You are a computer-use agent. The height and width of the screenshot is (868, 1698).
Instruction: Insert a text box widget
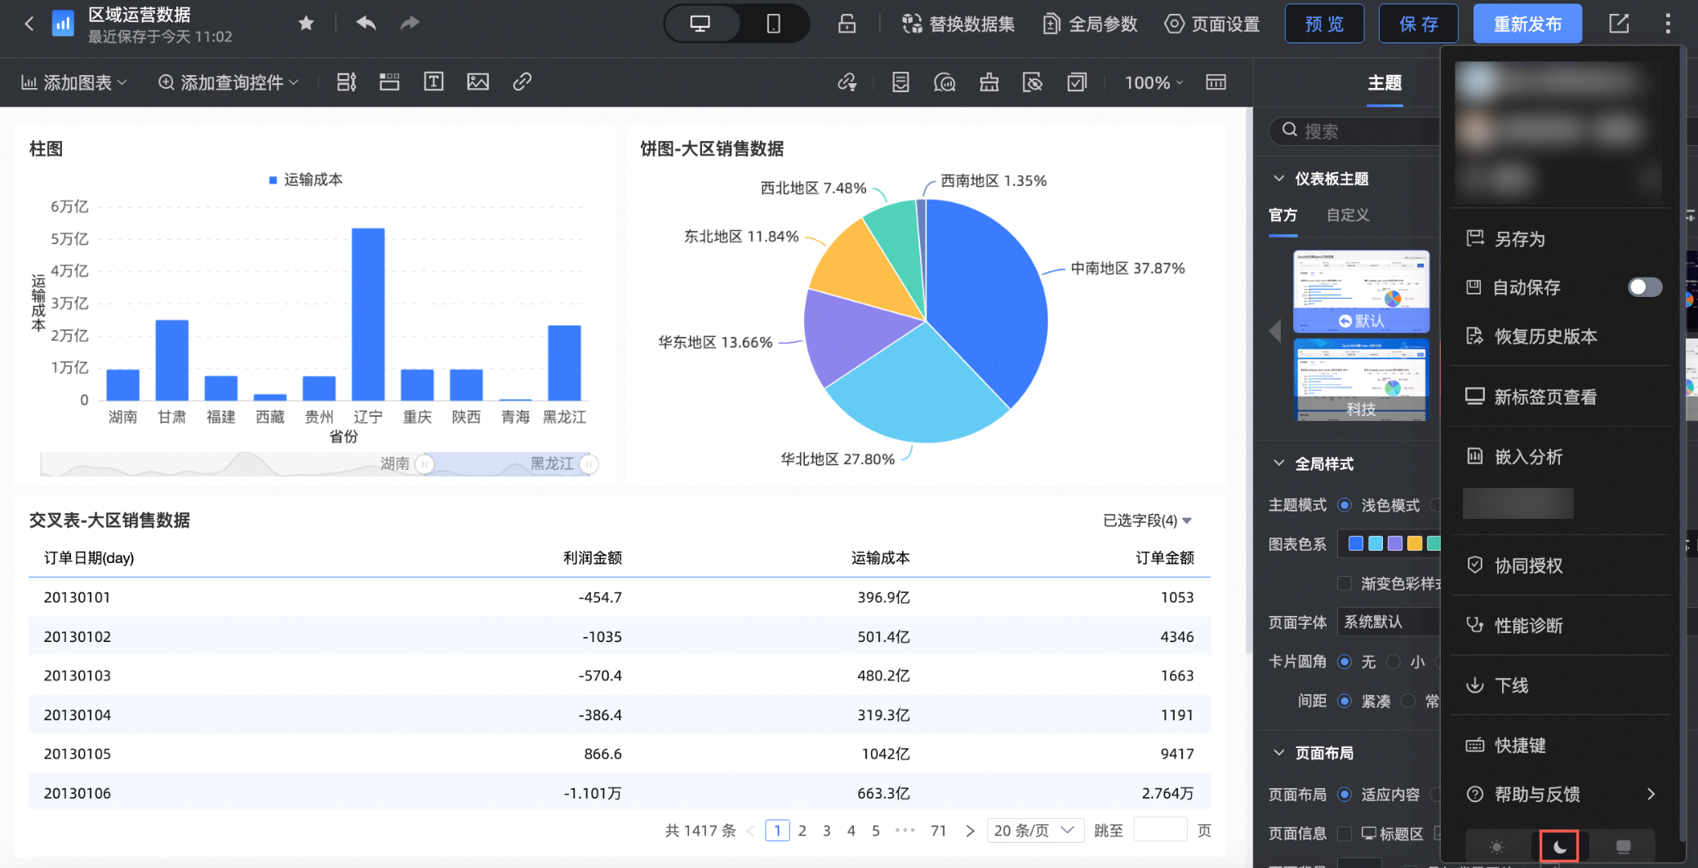(433, 82)
